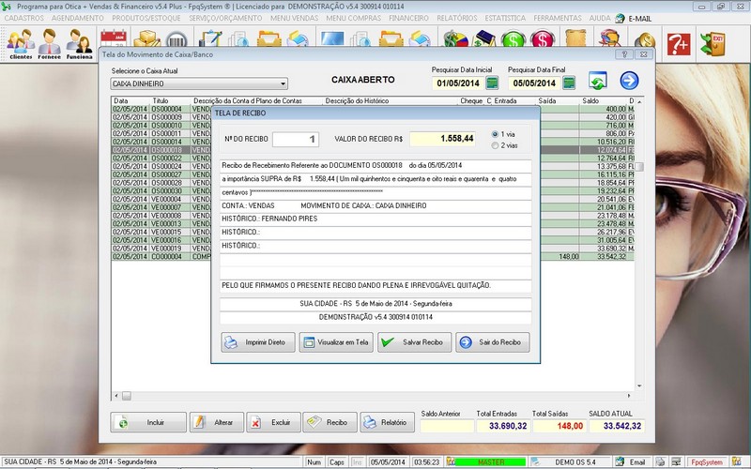Click the grid's vertical scrollbar thumb
The image size is (751, 469).
[x=639, y=167]
